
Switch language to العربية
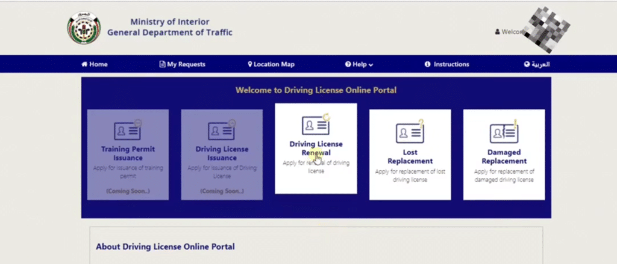[x=537, y=64]
